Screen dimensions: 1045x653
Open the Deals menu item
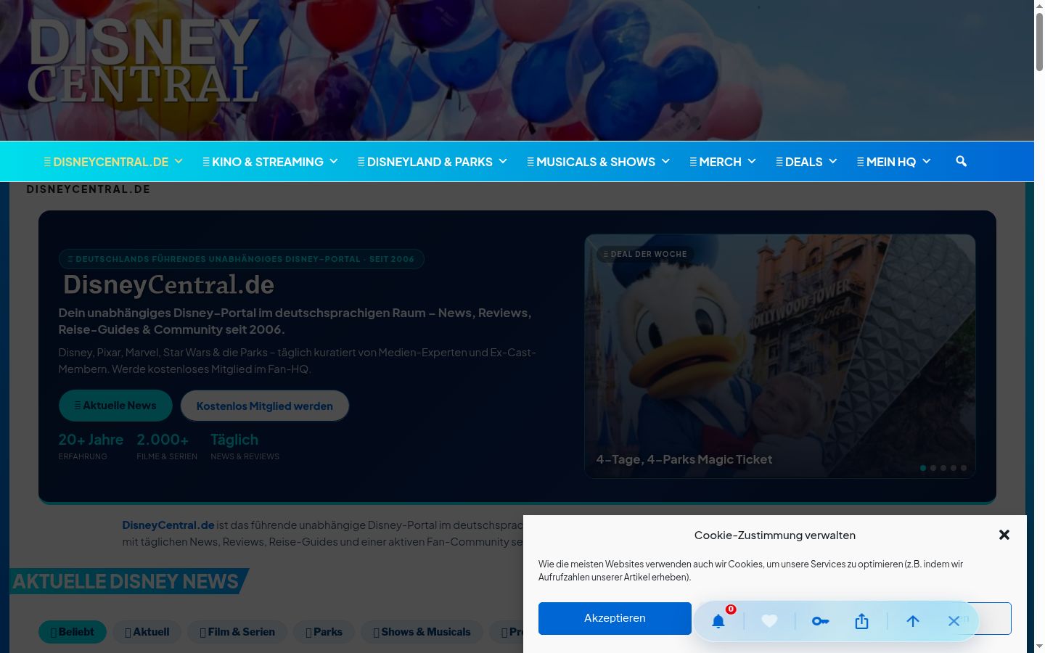click(x=799, y=162)
